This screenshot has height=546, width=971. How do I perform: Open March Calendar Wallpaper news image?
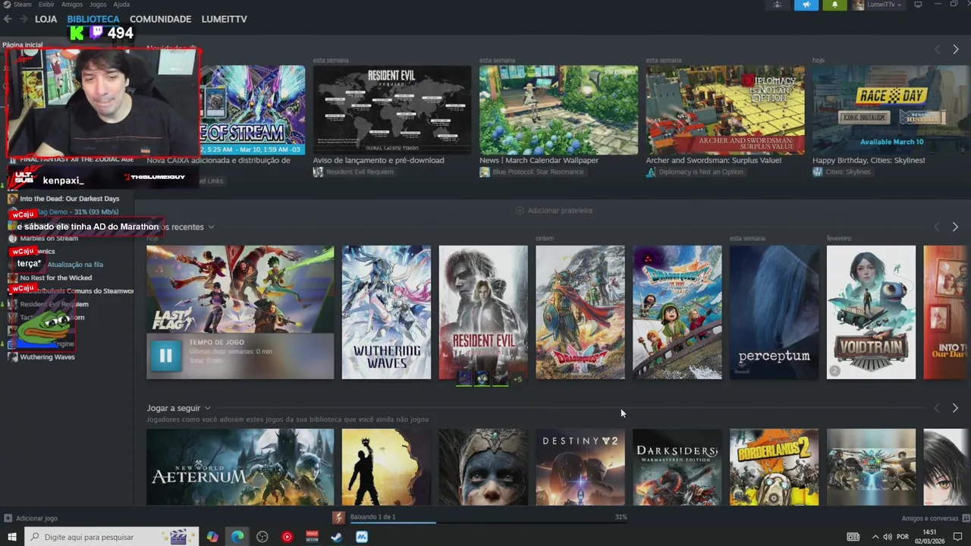558,110
